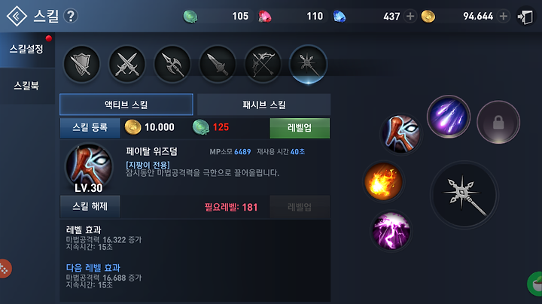Viewport: 542px width, 304px height.
Task: Select the sword and shield weapon icon
Action: [81, 64]
